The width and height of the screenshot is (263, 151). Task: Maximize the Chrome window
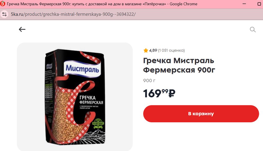tap(259, 4)
